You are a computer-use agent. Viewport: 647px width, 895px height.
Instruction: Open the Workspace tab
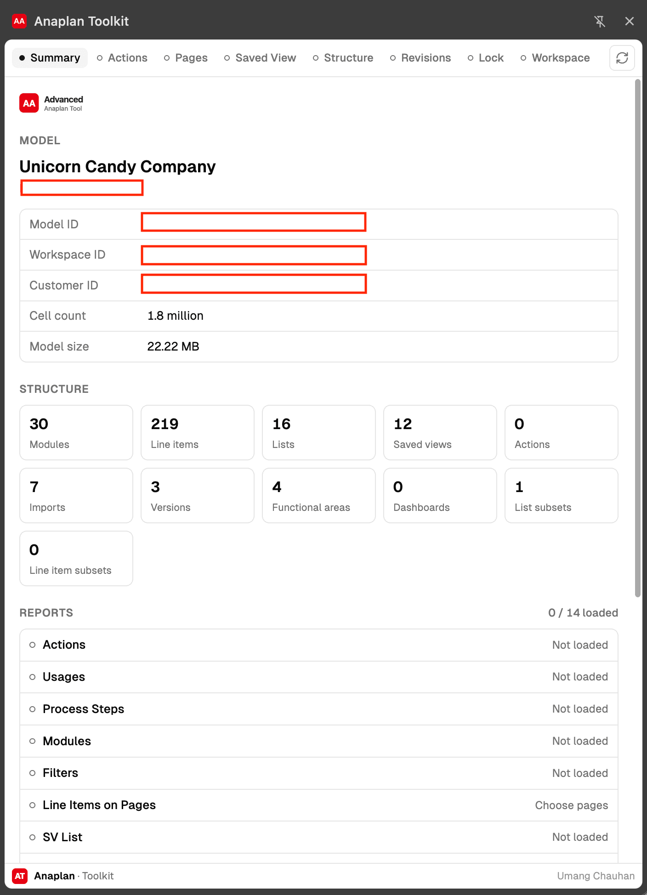(x=555, y=58)
